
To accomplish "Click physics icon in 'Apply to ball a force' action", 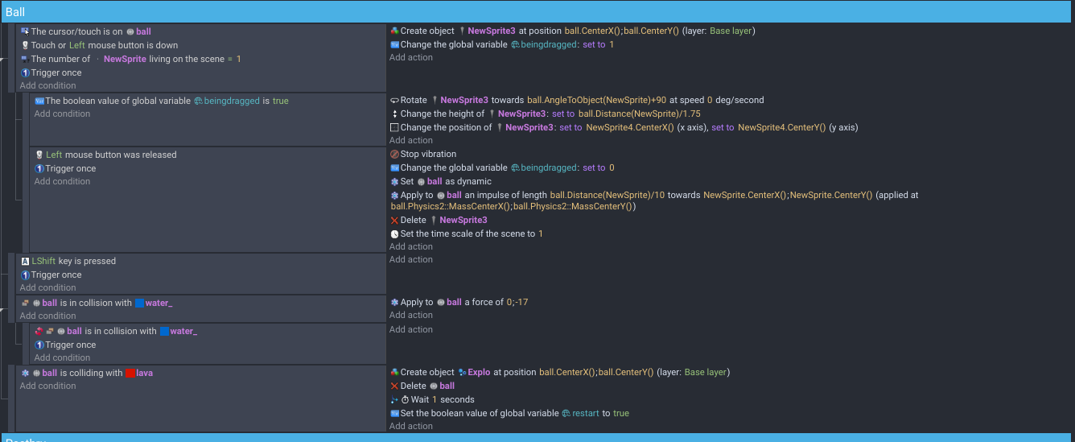I will [394, 302].
